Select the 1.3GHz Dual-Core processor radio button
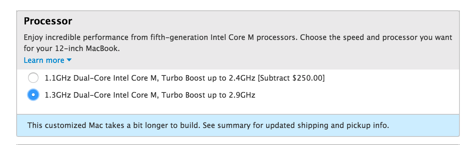Viewport: 465px width, 145px height. coord(33,95)
